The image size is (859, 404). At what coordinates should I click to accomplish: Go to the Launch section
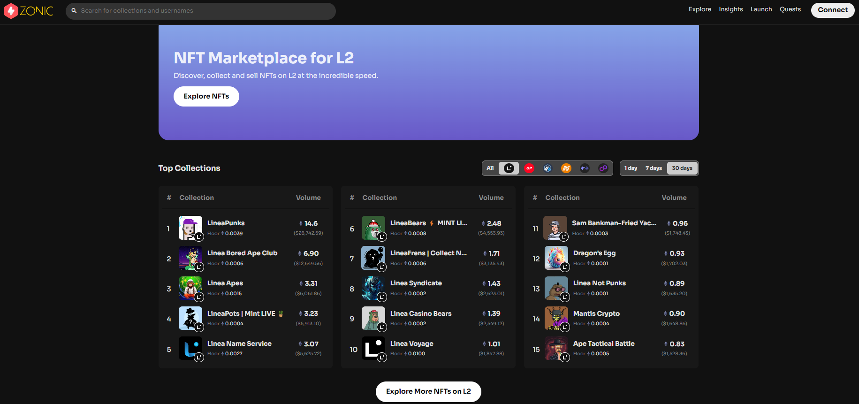tap(761, 9)
